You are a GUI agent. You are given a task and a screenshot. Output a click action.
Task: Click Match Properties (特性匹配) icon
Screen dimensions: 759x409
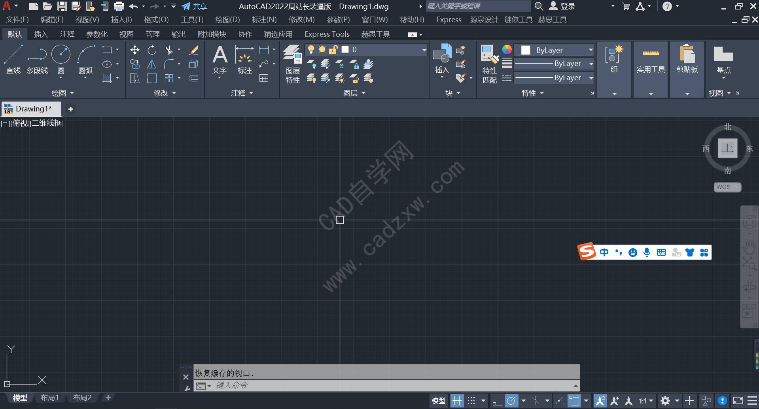click(x=489, y=63)
